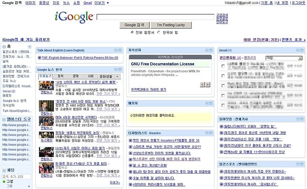Image resolution: width=307 pixels, height=189 pixels.
Task: Switch to 문화/생활 news tab
Action: tap(106, 77)
